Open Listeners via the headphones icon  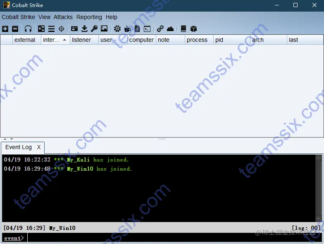pos(28,29)
